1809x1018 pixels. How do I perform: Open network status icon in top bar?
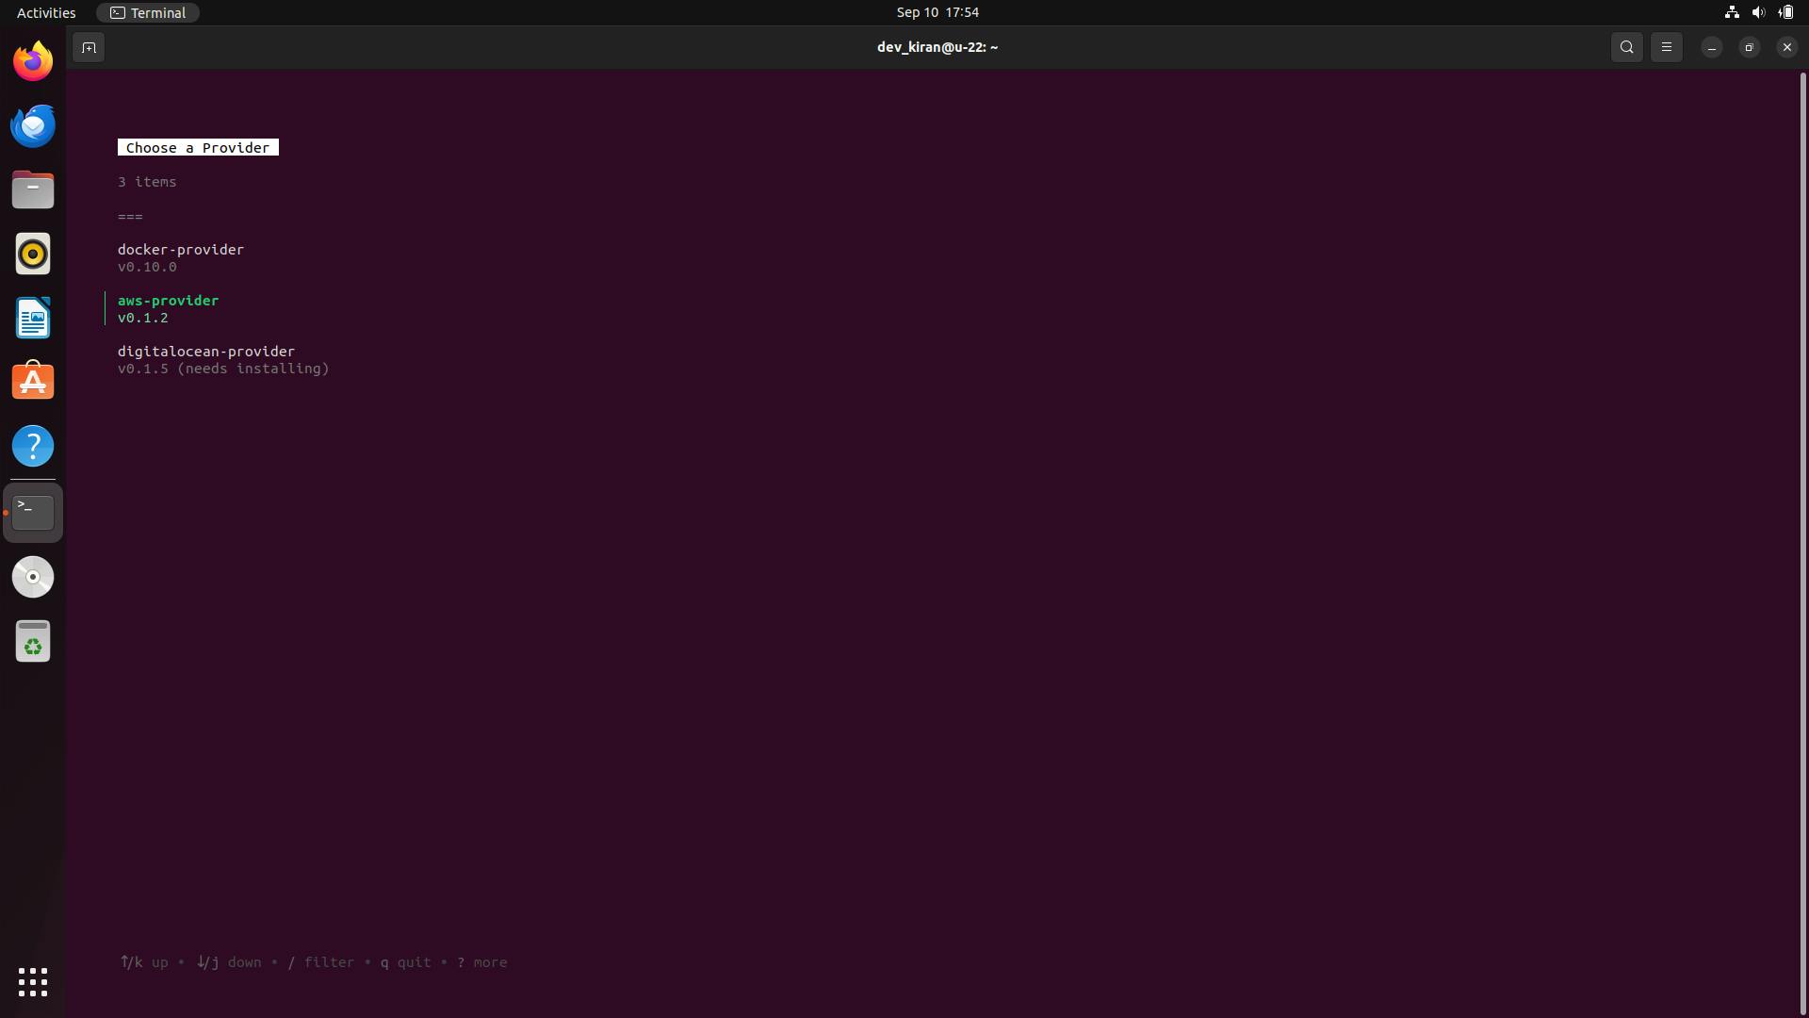point(1732,12)
